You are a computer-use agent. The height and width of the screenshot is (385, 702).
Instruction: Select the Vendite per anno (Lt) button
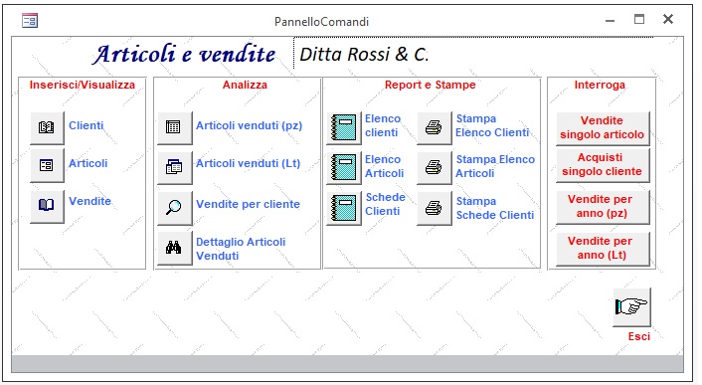tap(603, 249)
